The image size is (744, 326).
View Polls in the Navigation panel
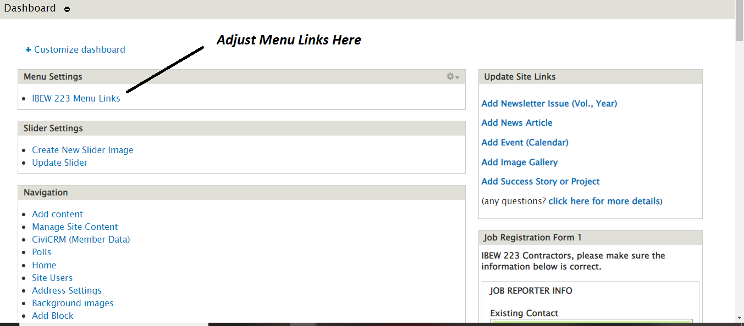coord(41,252)
